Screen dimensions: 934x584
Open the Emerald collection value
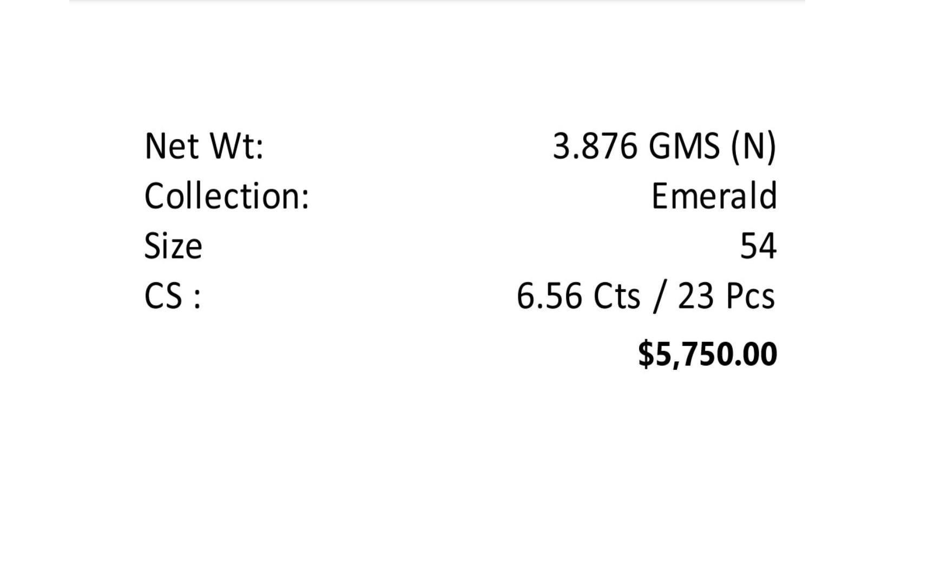point(714,196)
